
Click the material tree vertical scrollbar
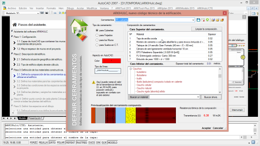(220, 80)
